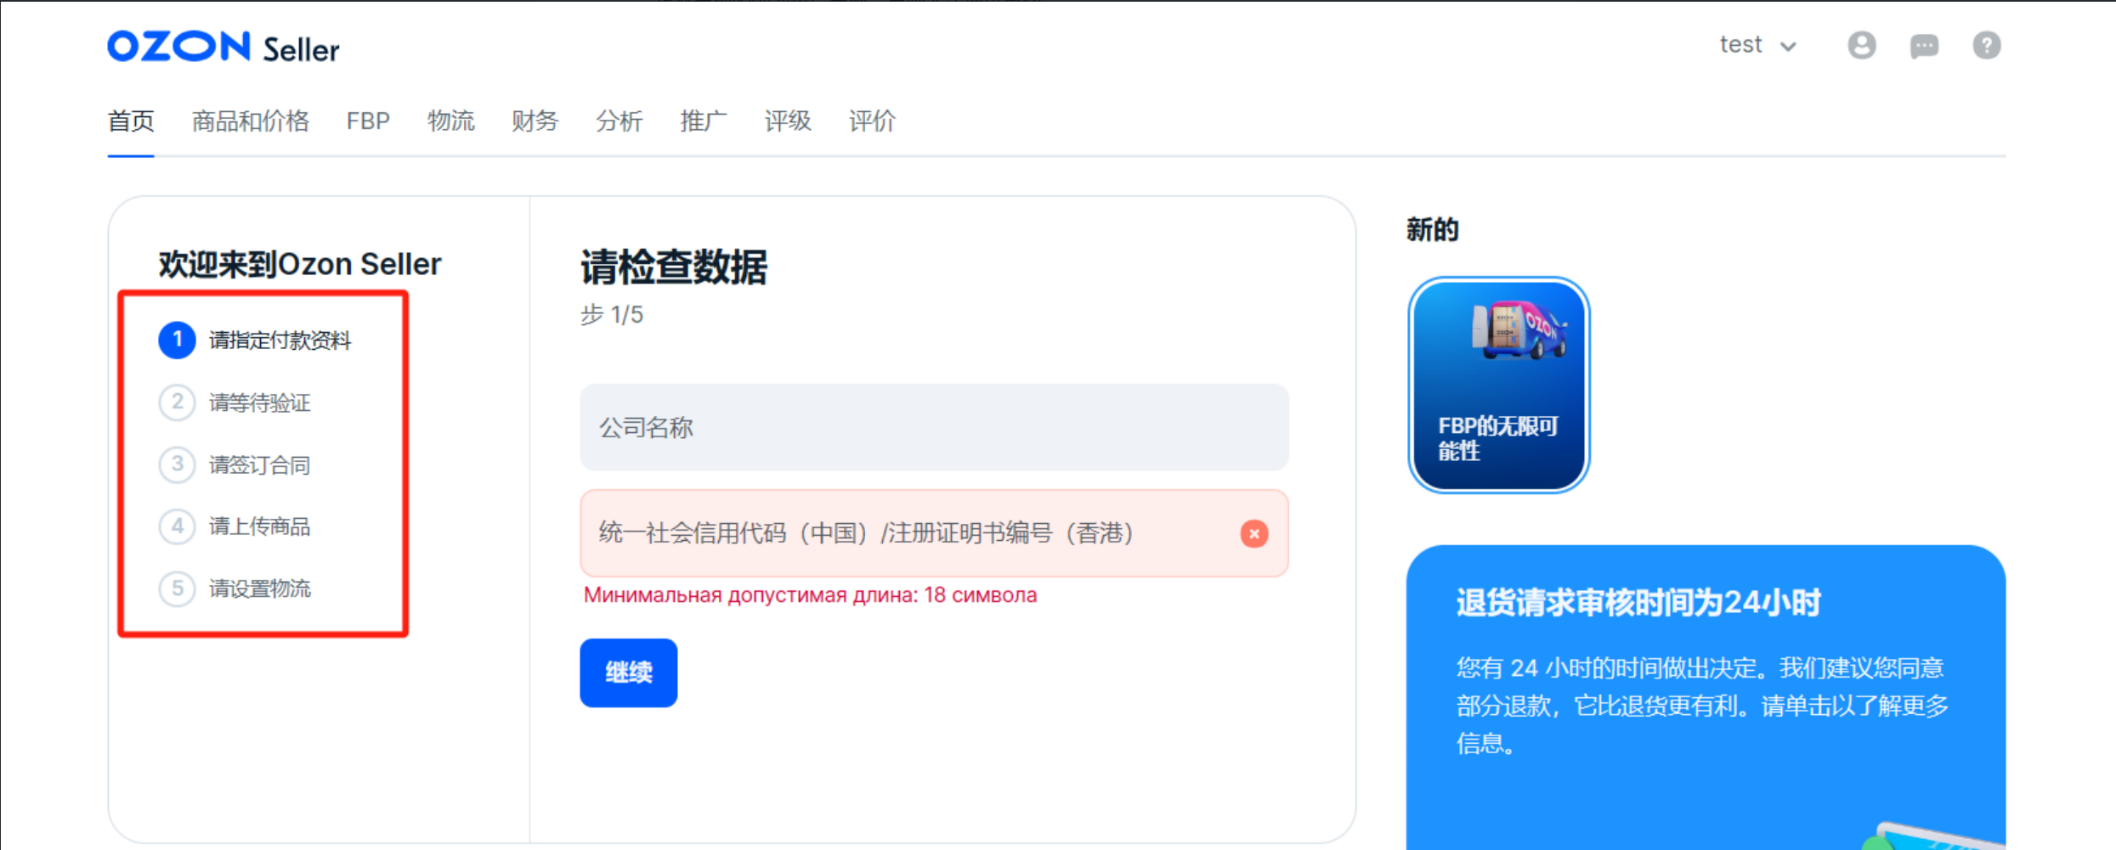Open the 商品和价格 menu

pyautogui.click(x=250, y=121)
